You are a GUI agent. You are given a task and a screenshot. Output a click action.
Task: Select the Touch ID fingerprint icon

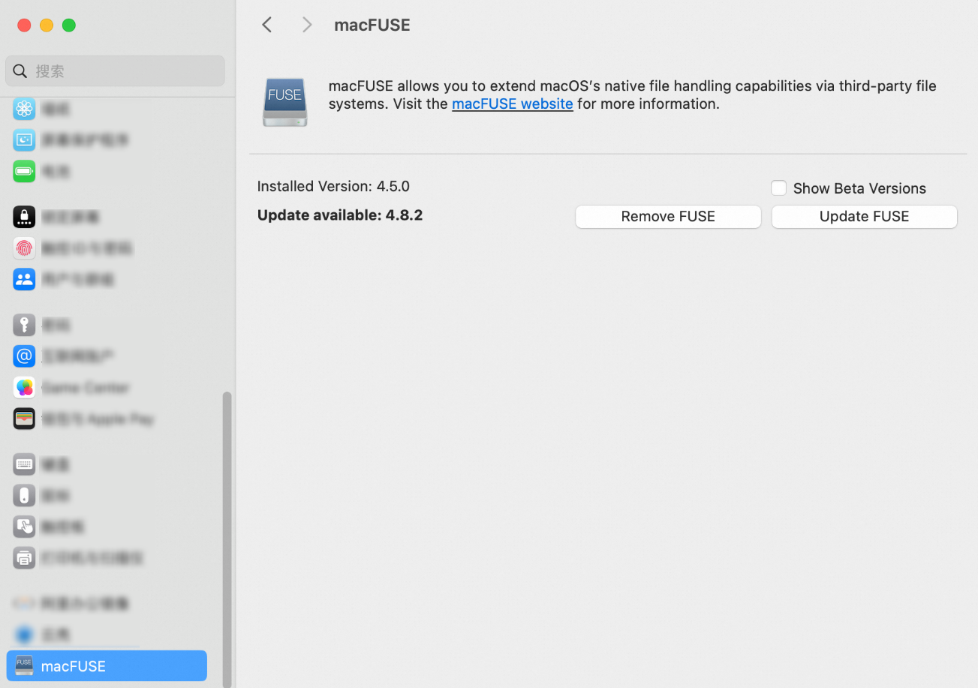(x=24, y=248)
